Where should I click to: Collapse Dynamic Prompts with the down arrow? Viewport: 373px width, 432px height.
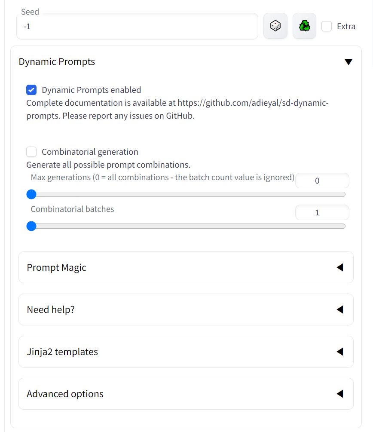tap(349, 62)
